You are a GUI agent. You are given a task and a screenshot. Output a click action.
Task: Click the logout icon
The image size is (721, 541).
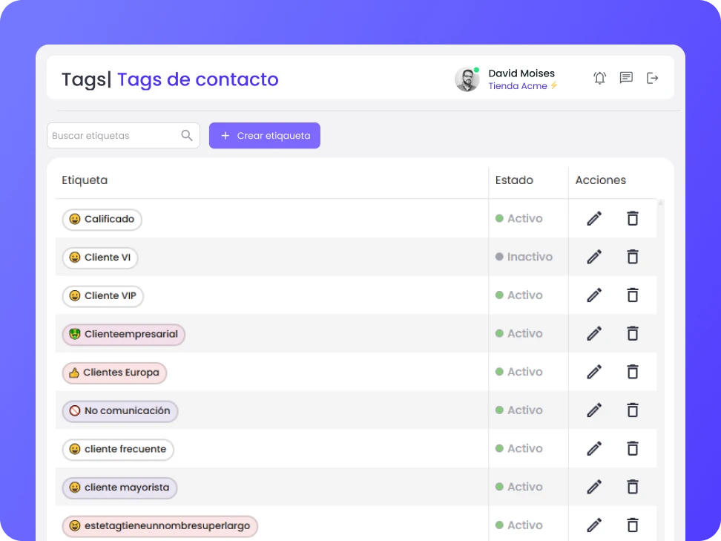[x=652, y=77]
